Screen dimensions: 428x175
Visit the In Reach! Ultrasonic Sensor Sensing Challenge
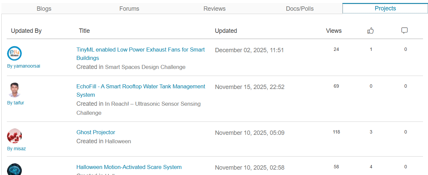click(x=153, y=104)
